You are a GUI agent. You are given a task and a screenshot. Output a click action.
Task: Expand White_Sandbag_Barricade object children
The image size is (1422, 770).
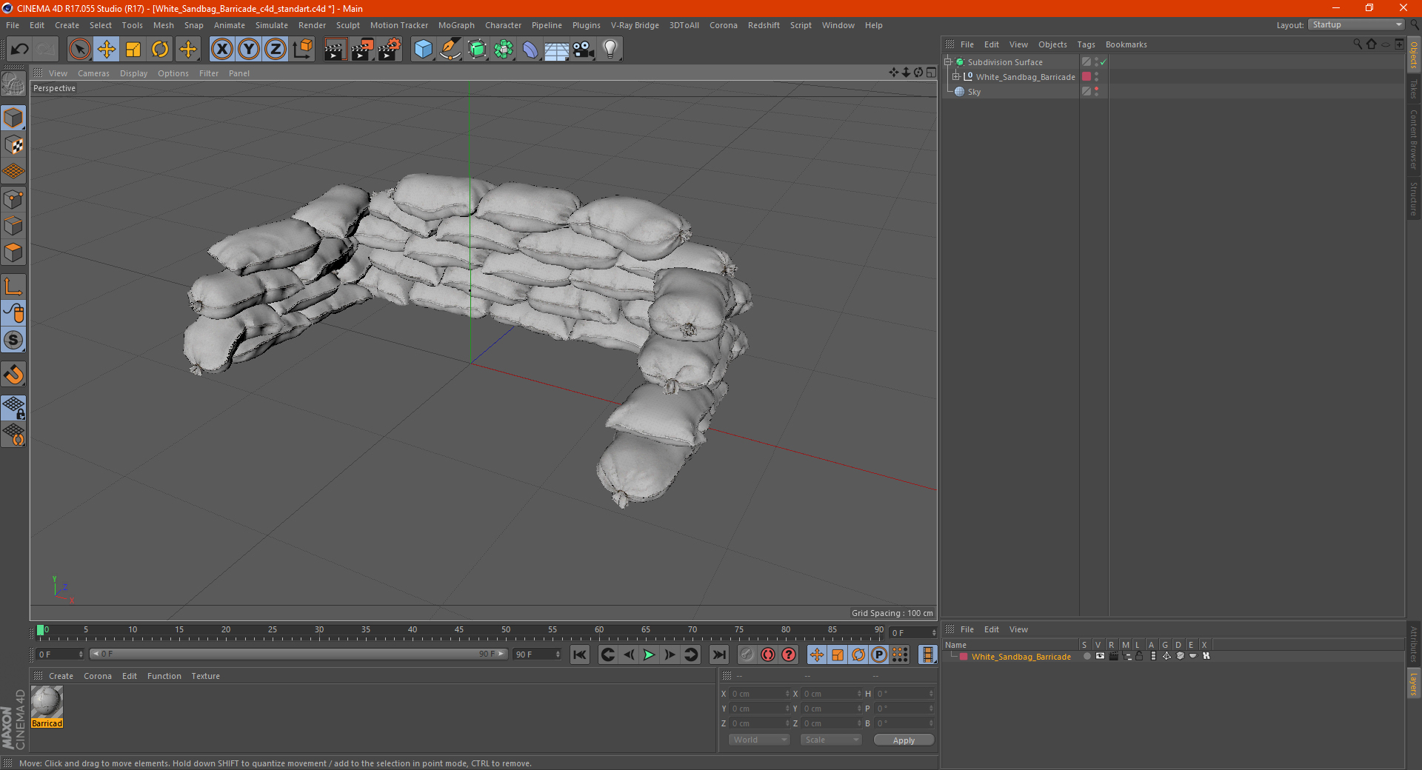[x=956, y=77]
